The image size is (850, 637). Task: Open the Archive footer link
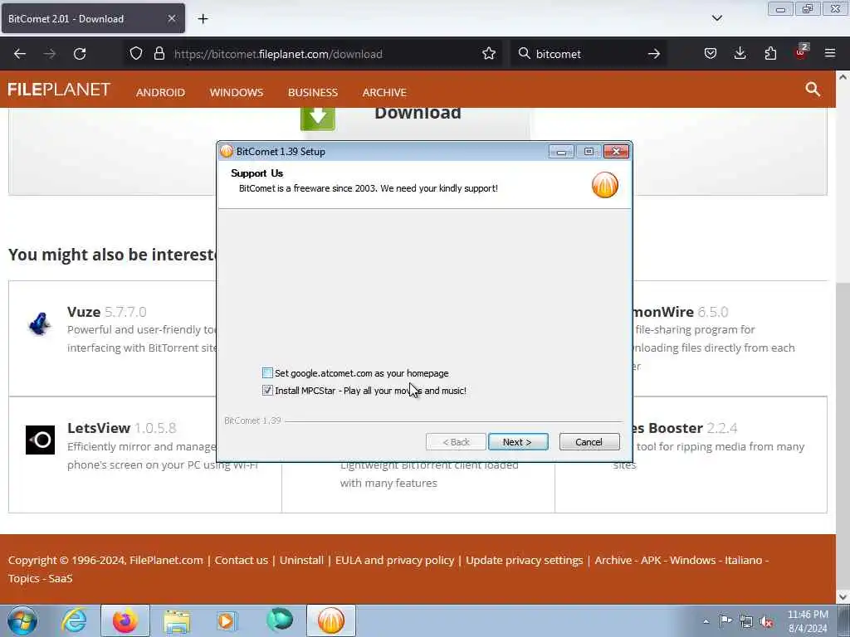pyautogui.click(x=613, y=560)
